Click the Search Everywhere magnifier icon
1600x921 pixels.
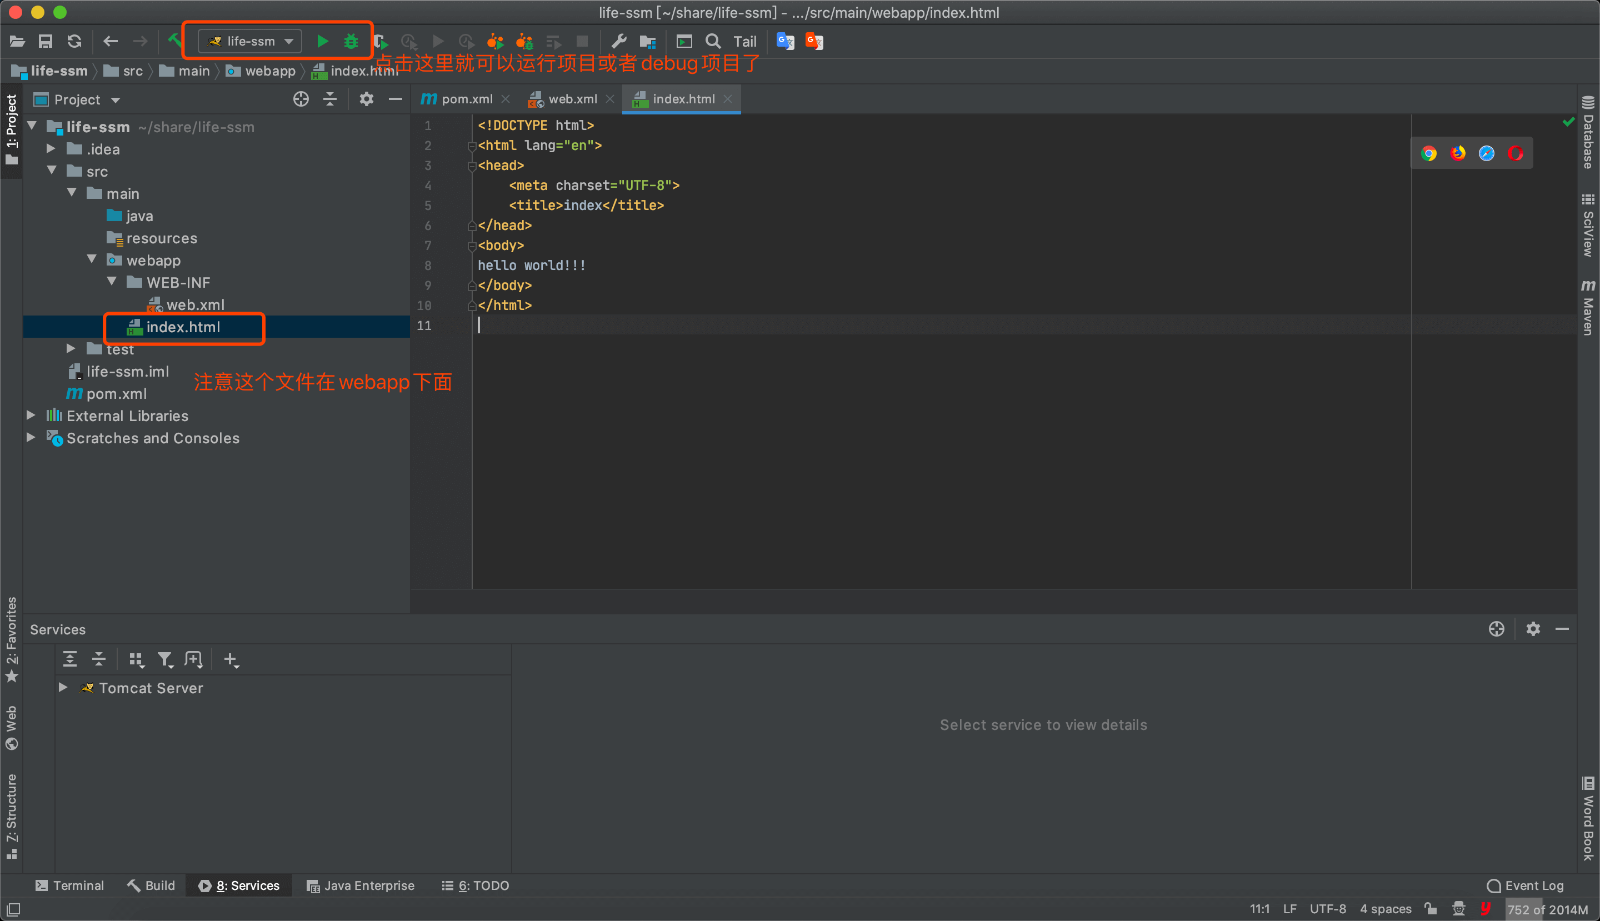click(713, 42)
